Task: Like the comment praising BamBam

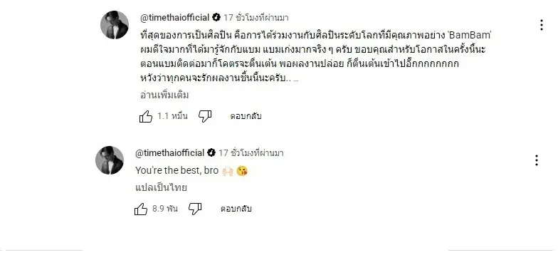Action: pyautogui.click(x=146, y=117)
